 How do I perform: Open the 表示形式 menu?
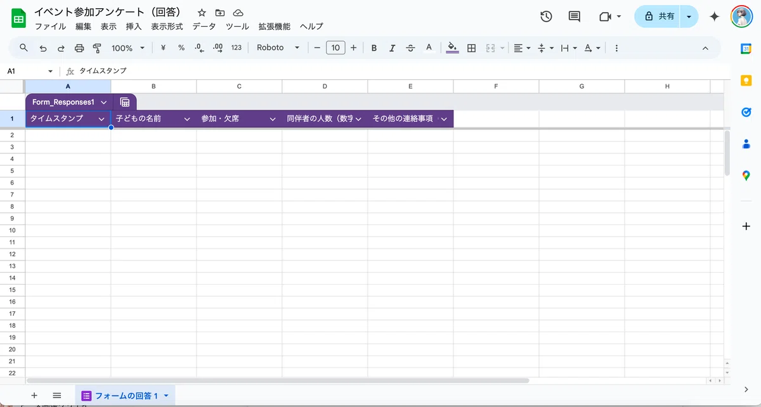click(167, 27)
